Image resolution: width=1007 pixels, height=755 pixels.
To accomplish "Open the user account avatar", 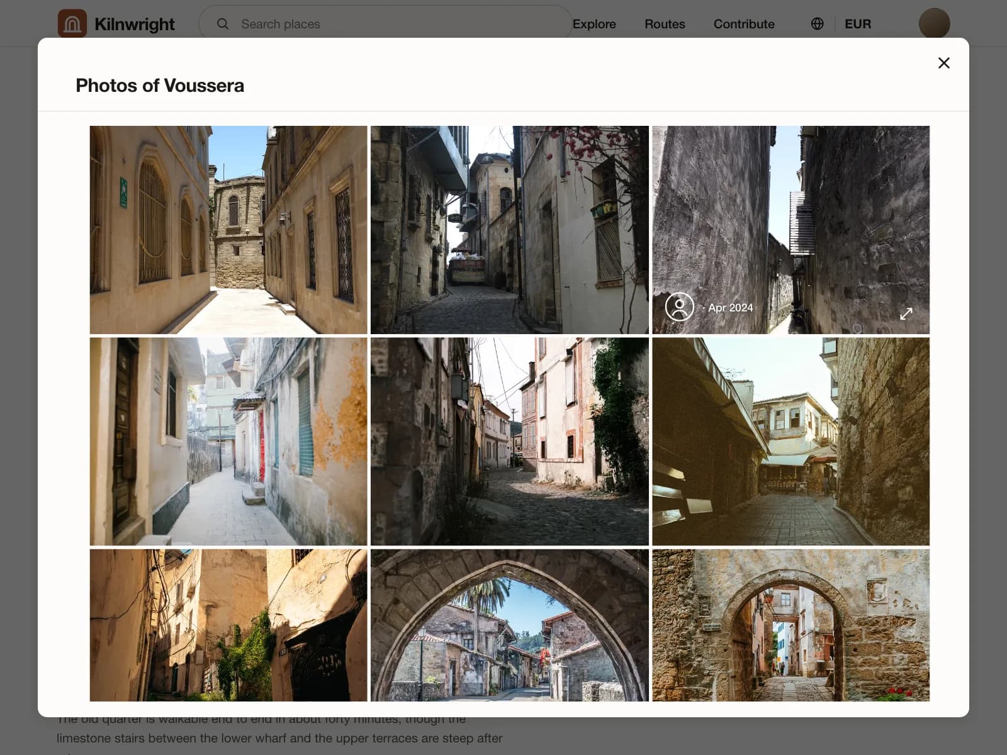I will 934,24.
